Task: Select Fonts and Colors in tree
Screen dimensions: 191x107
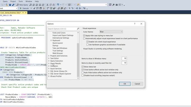Action: click(59, 33)
